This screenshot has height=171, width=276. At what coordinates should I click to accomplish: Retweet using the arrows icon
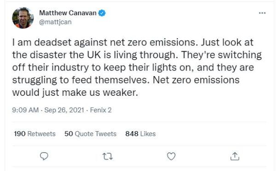point(108,156)
